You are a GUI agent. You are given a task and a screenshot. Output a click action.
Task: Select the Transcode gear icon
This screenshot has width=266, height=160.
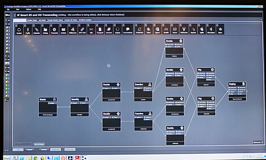click(x=54, y=29)
